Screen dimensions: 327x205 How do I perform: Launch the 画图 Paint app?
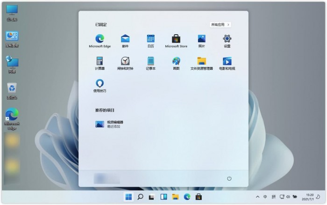176,63
